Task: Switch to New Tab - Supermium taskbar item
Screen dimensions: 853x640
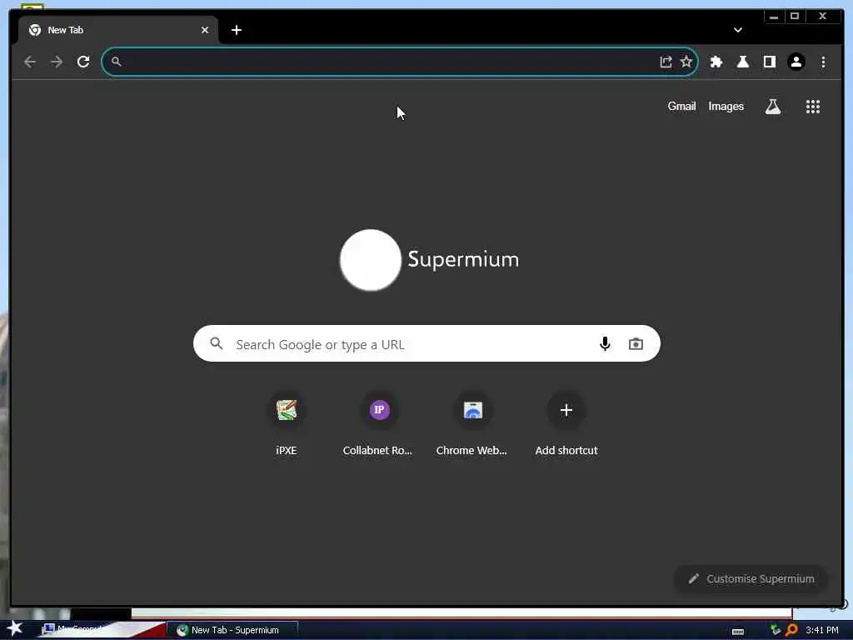Action: (232, 630)
